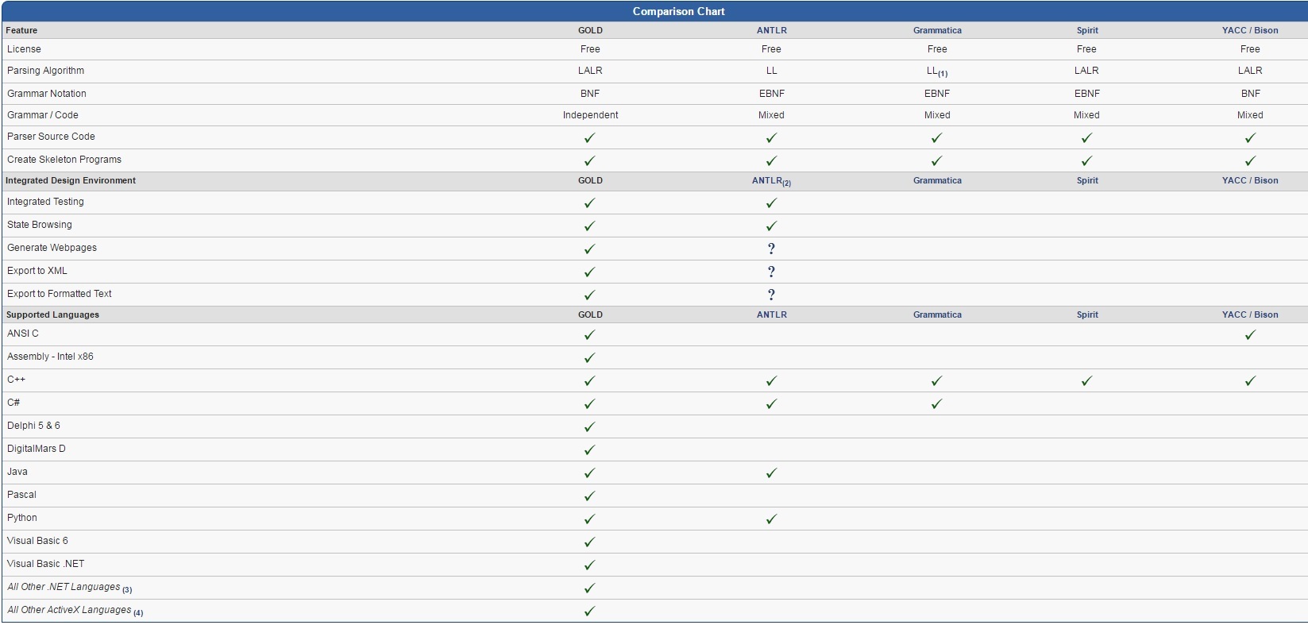
Task: Click YACC / Bison checkmark in Parser Source Code row
Action: (x=1250, y=138)
